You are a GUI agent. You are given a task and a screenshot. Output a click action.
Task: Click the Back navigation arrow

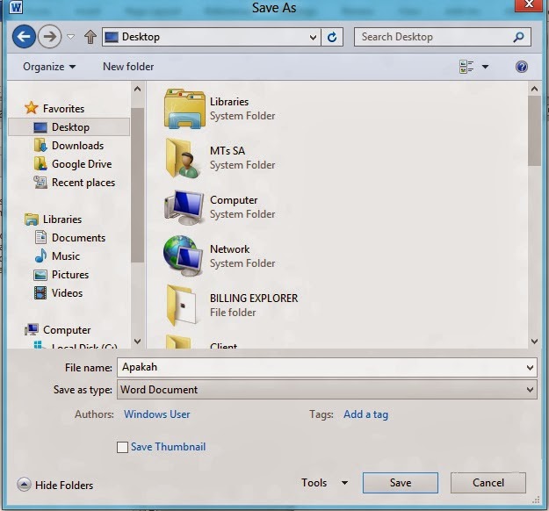click(x=24, y=36)
